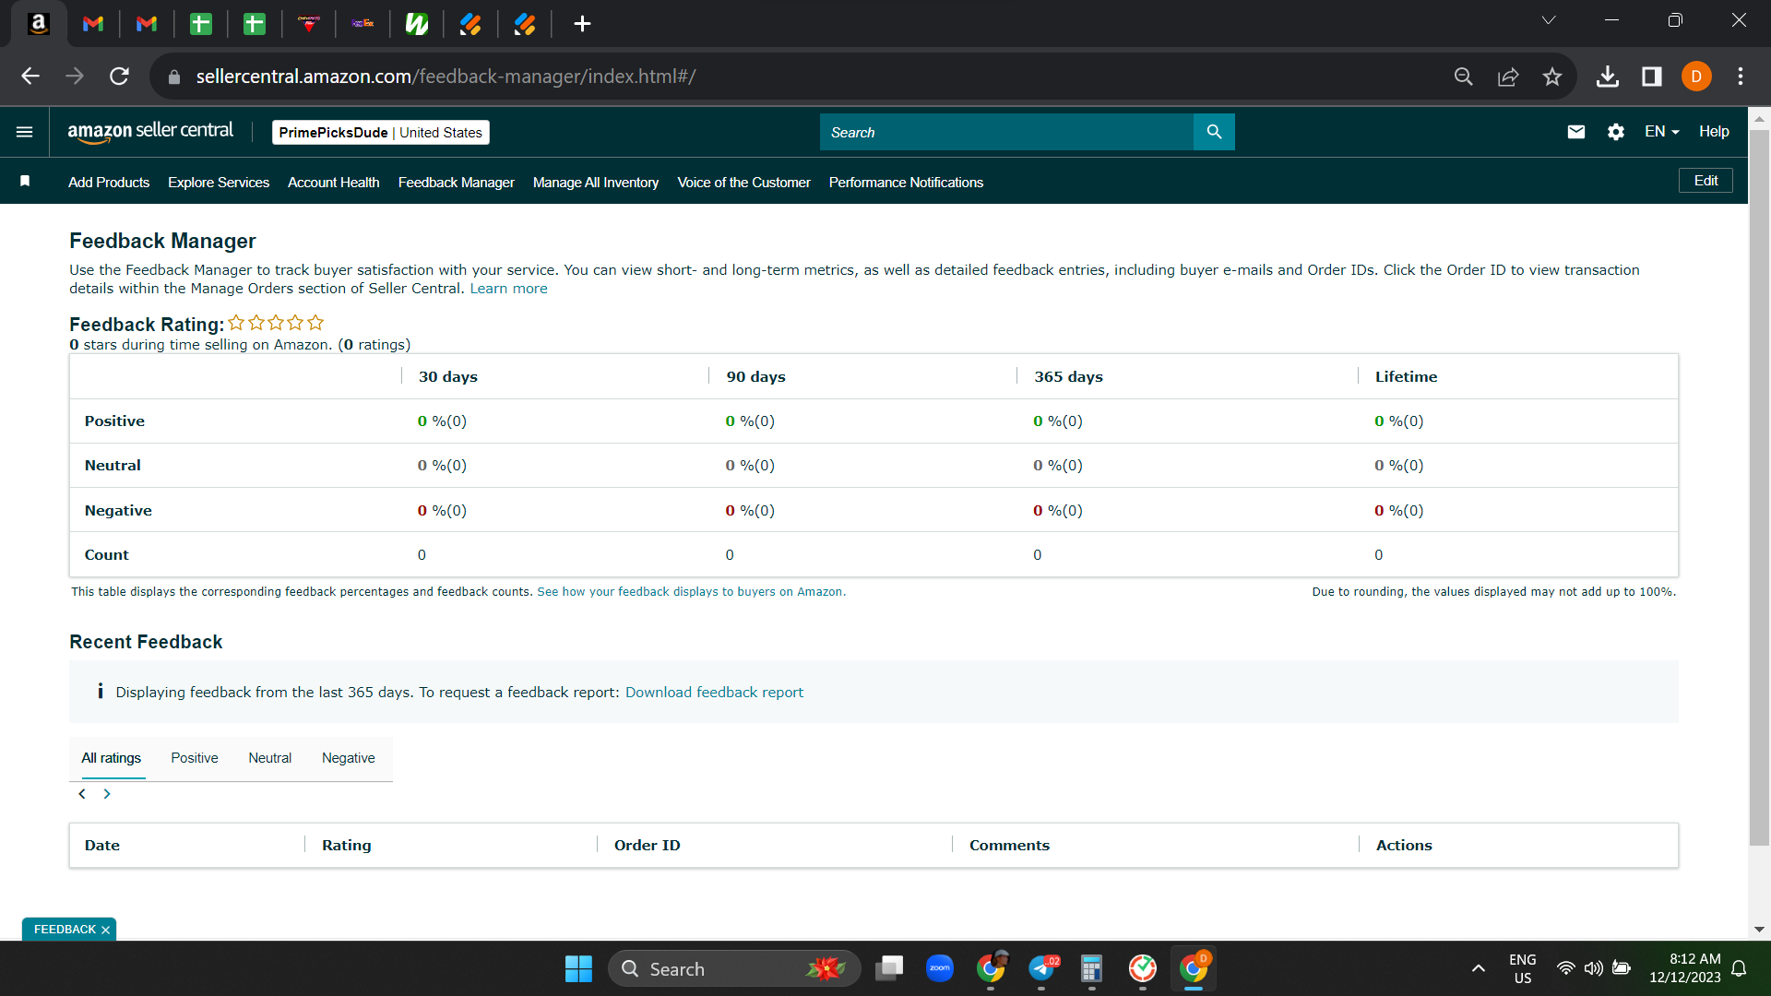Click the Learn more link
The height and width of the screenshot is (996, 1771).
pyautogui.click(x=508, y=289)
